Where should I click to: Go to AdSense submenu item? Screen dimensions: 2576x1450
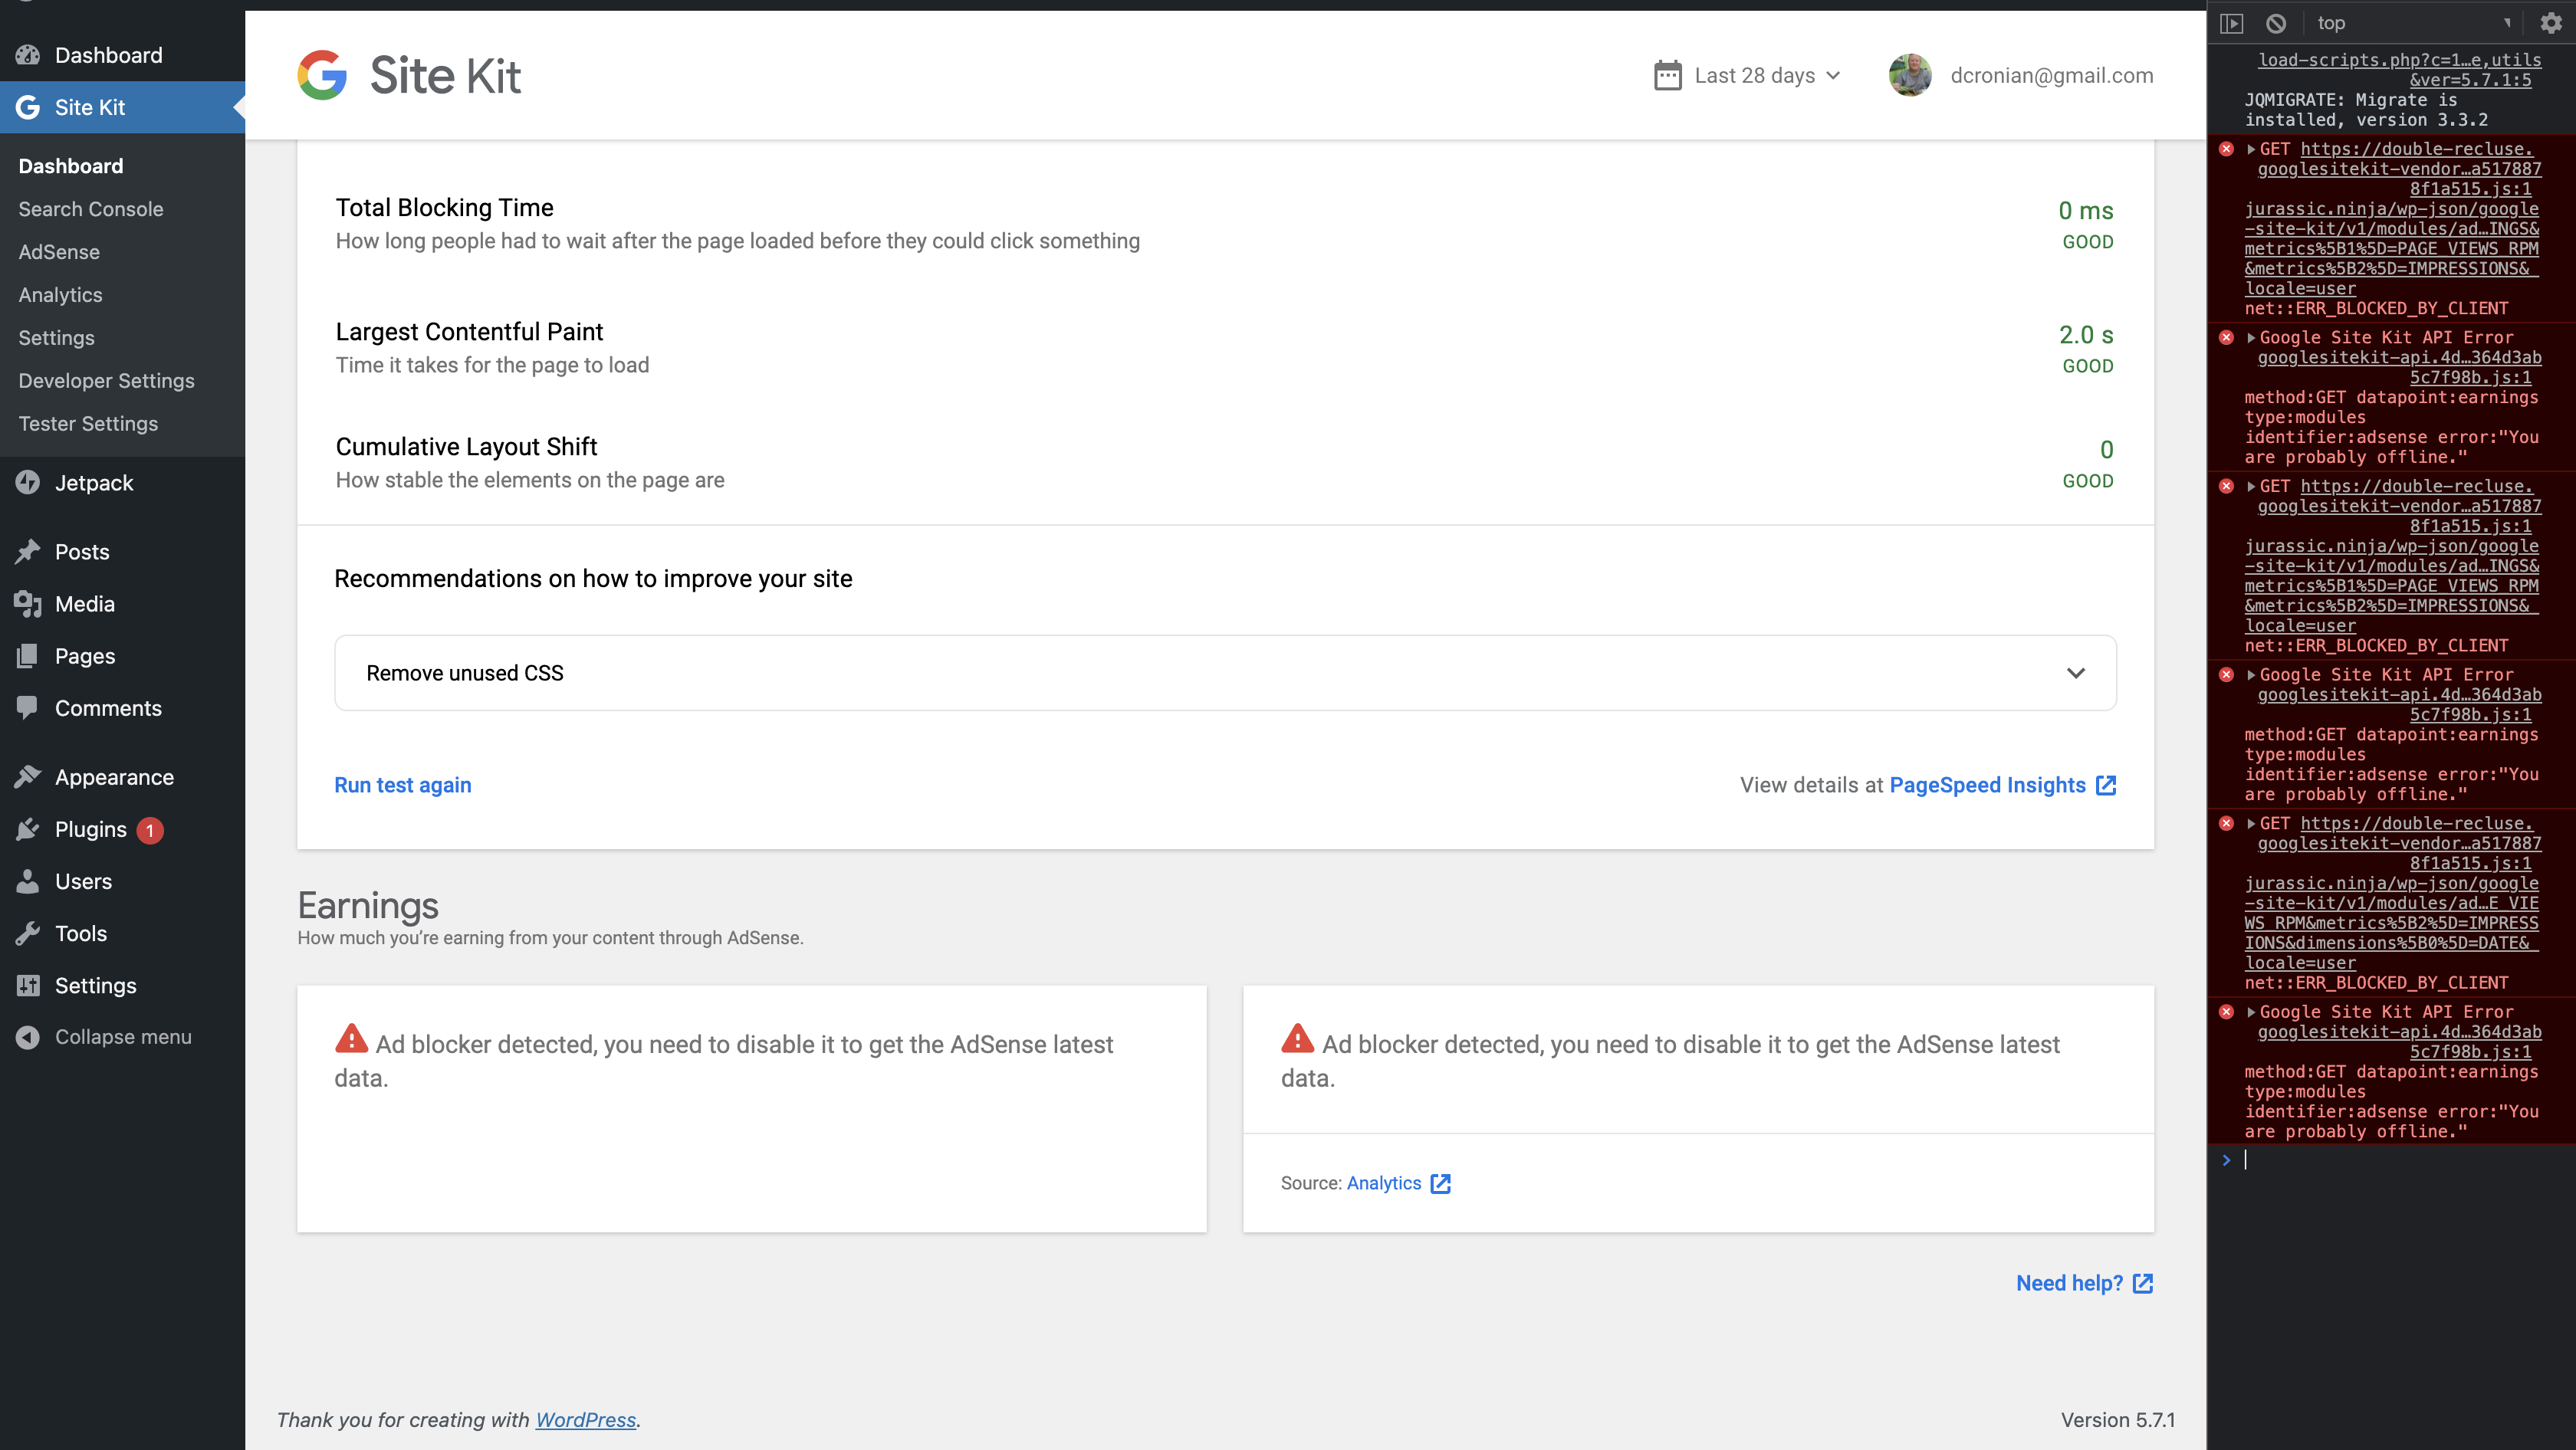[x=59, y=252]
